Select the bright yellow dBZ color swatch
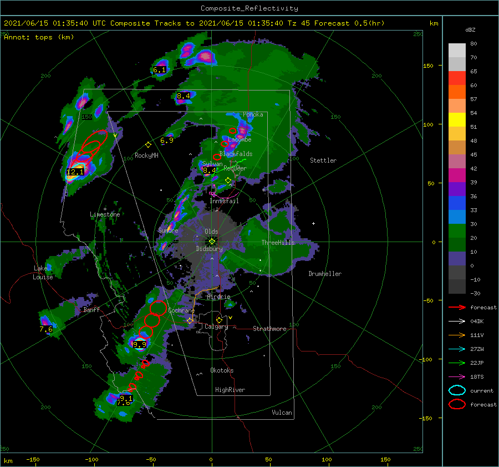This screenshot has width=499, height=467. tap(457, 120)
